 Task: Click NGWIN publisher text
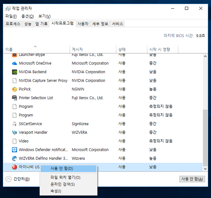(78, 89)
